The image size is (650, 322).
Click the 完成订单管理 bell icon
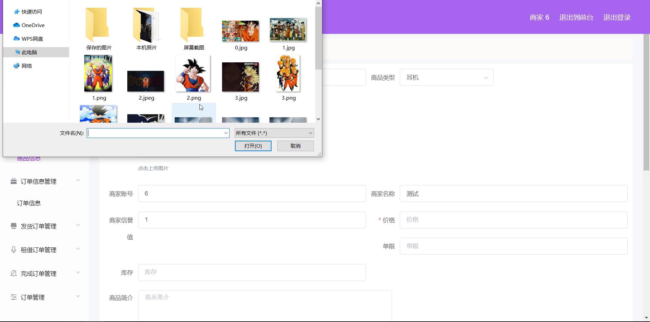[14, 274]
